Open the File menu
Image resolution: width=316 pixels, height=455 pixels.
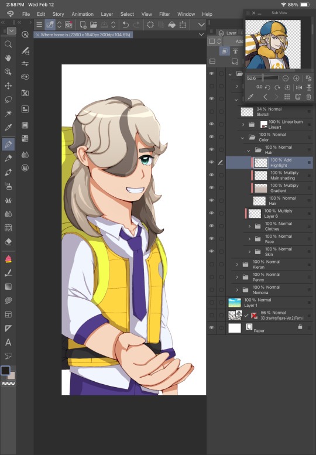click(x=26, y=14)
